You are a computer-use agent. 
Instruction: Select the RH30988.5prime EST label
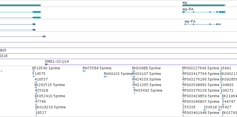tap(146, 68)
